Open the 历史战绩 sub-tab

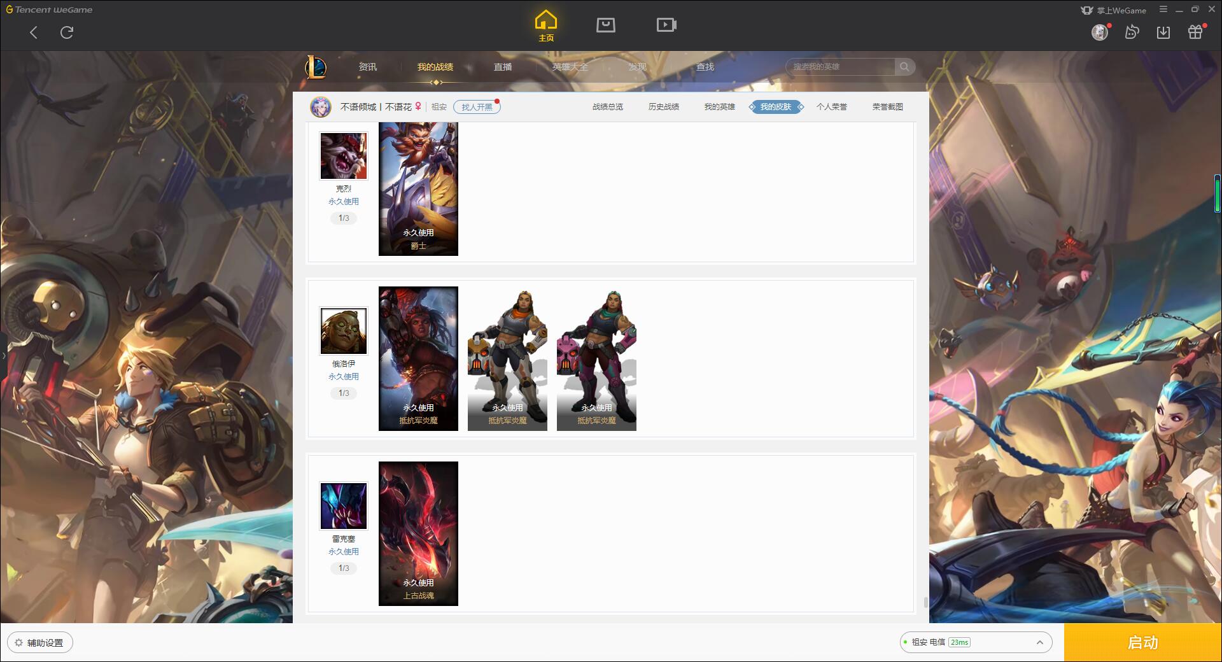(664, 107)
